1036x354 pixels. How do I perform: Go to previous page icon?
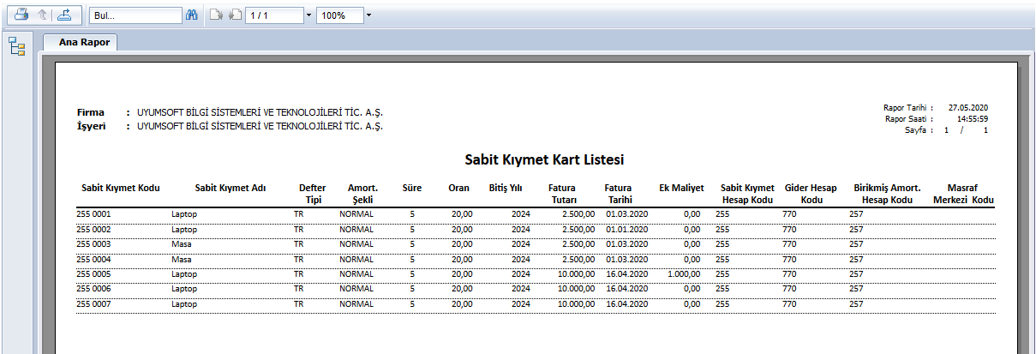tap(234, 15)
